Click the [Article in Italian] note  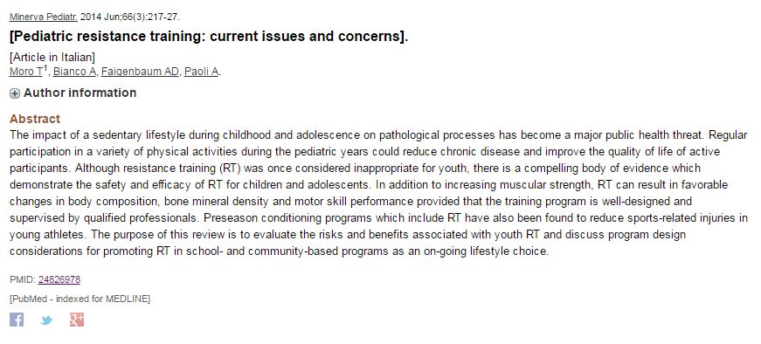(x=52, y=58)
